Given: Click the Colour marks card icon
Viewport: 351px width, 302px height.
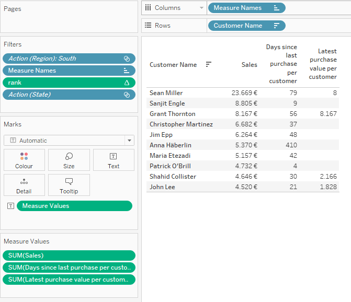Looking at the screenshot, I should 24,156.
